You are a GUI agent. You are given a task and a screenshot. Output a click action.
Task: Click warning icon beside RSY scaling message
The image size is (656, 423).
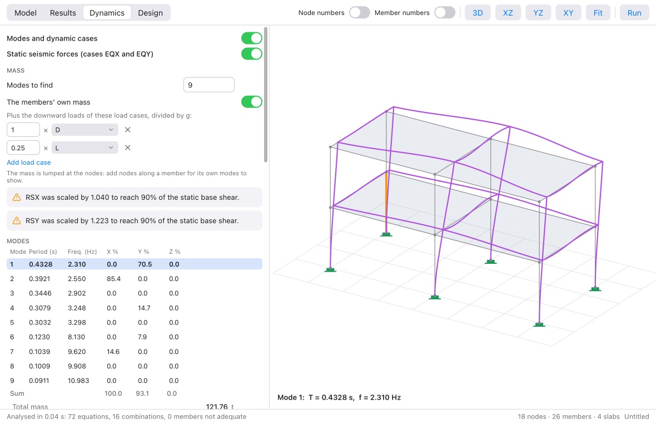click(17, 221)
